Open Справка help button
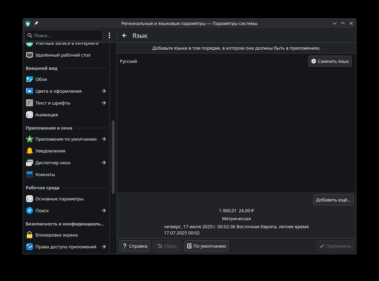The height and width of the screenshot is (281, 379). (x=135, y=246)
